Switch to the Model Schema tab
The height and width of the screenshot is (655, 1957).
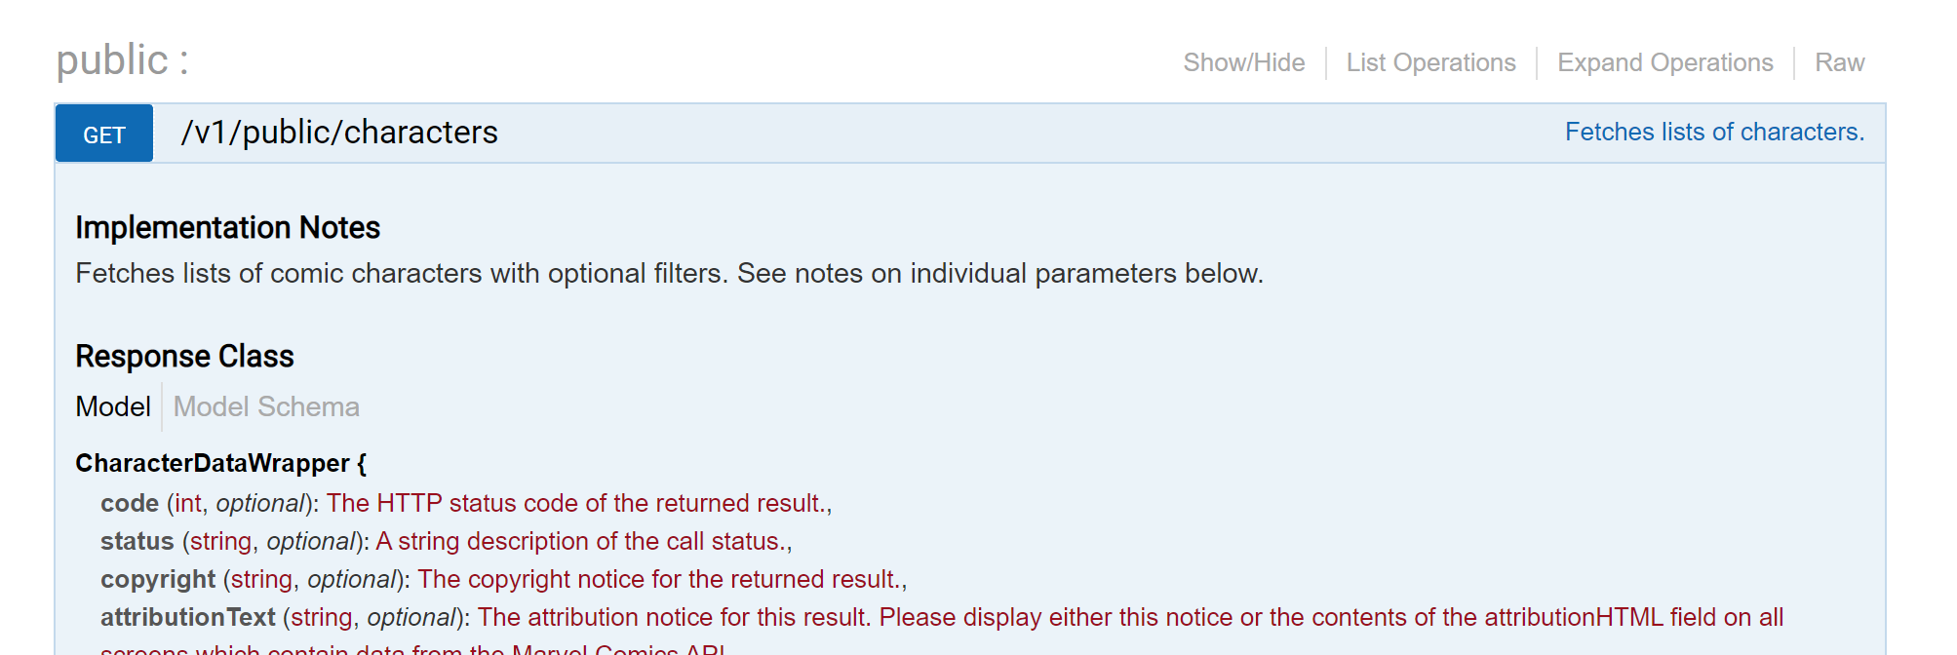pyautogui.click(x=266, y=406)
